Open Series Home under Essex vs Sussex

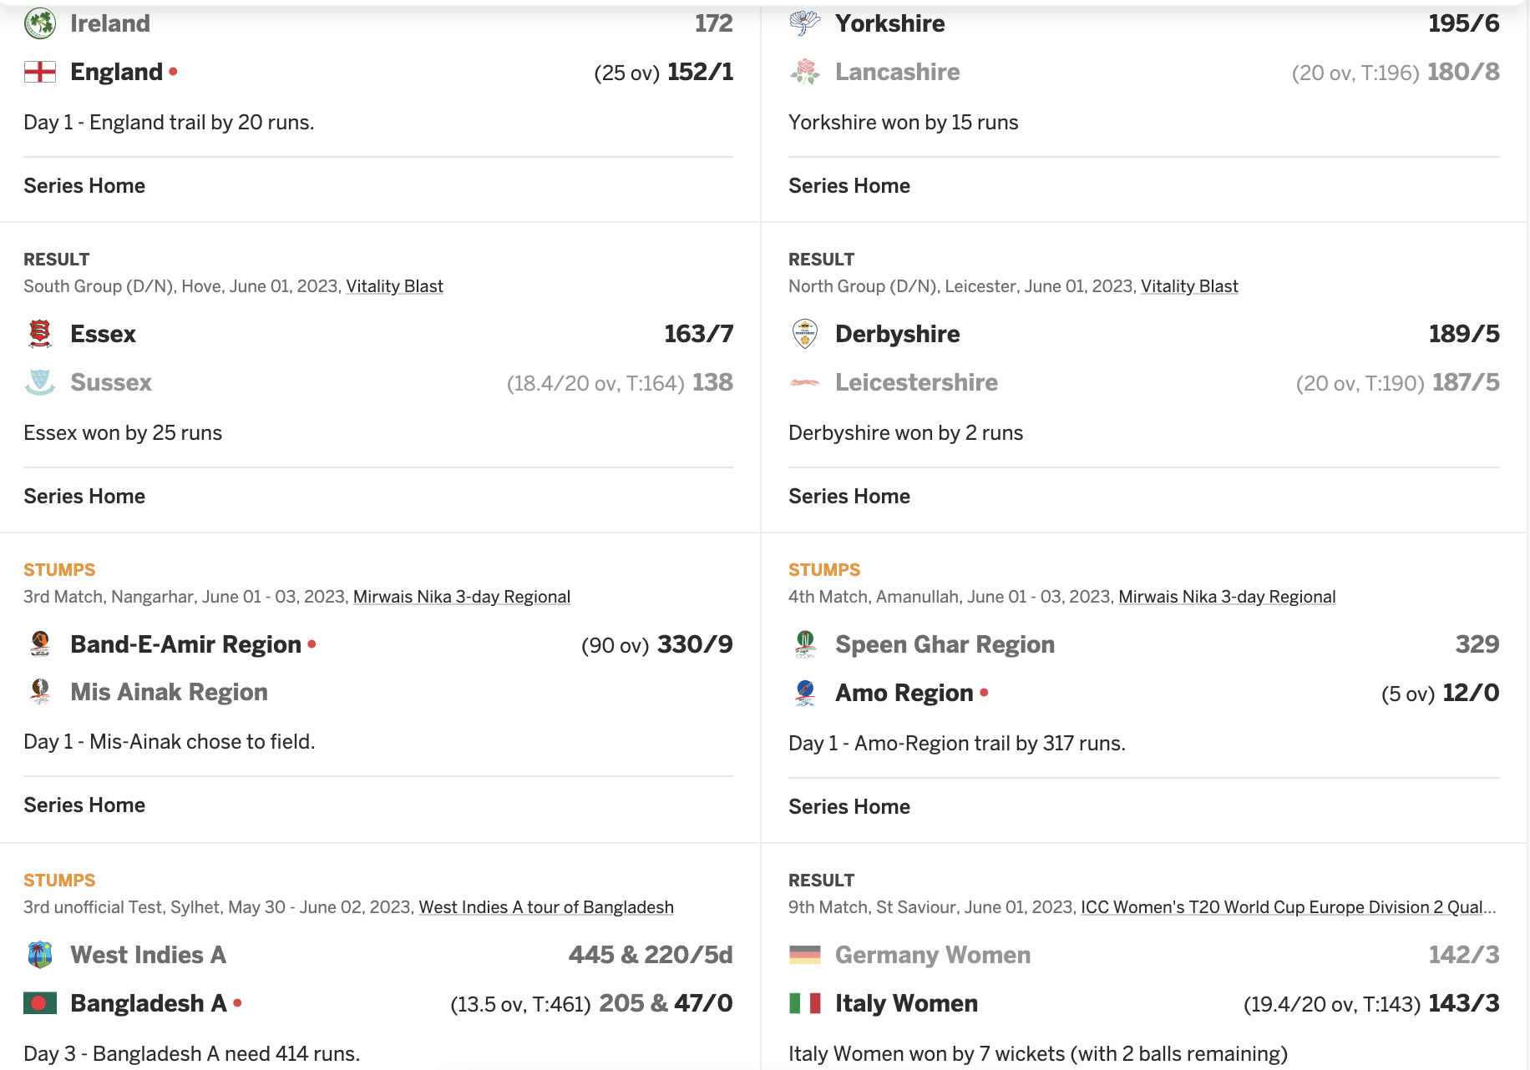pos(84,497)
